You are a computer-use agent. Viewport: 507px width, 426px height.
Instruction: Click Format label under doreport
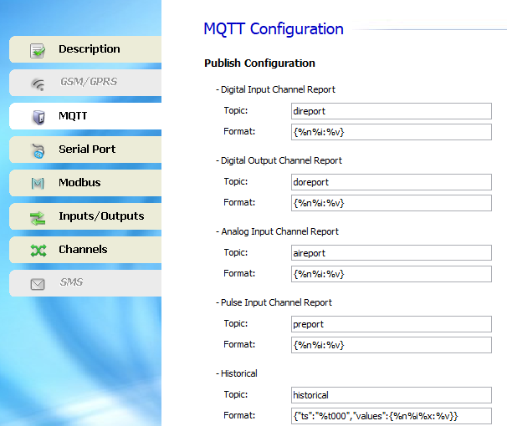(239, 202)
